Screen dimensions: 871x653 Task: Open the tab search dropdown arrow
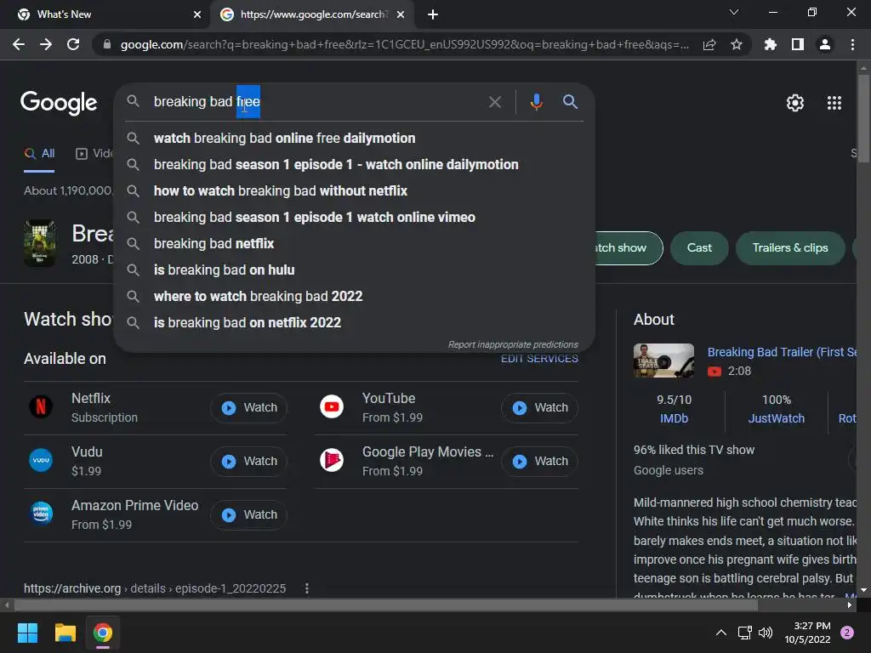point(734,12)
